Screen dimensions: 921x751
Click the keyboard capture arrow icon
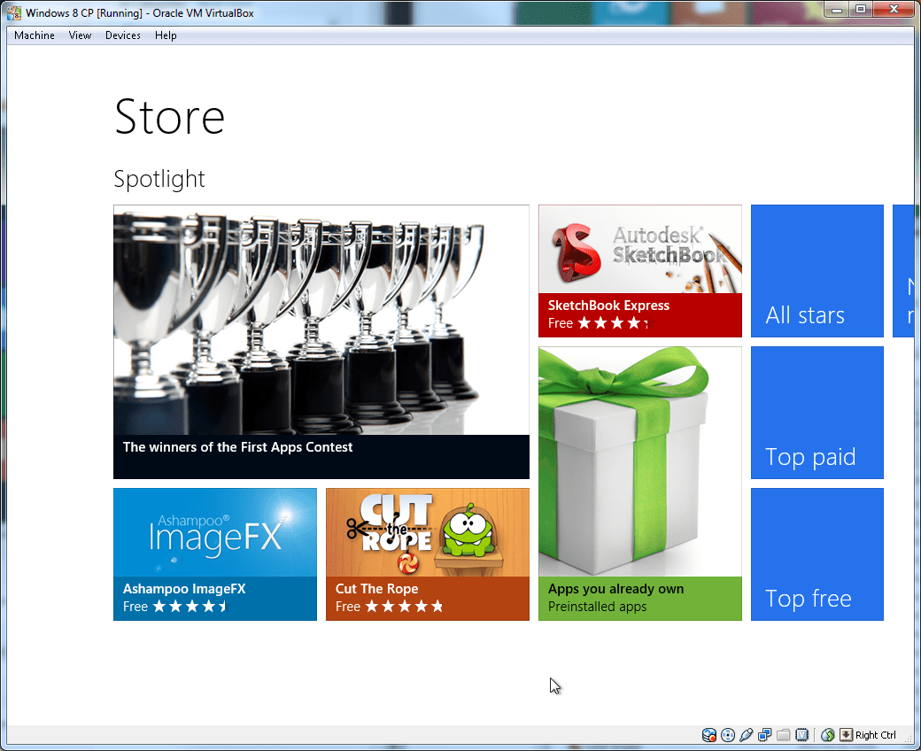click(846, 734)
